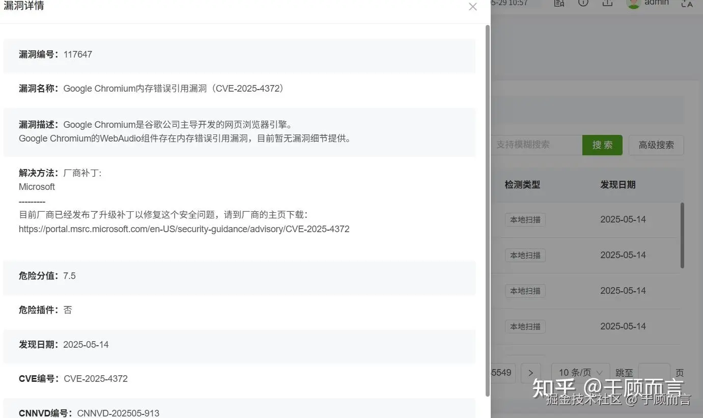Click the WebAudio组件 description line
The width and height of the screenshot is (703, 418).
[185, 138]
